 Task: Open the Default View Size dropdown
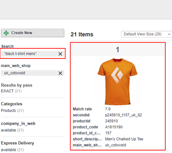click(x=147, y=34)
